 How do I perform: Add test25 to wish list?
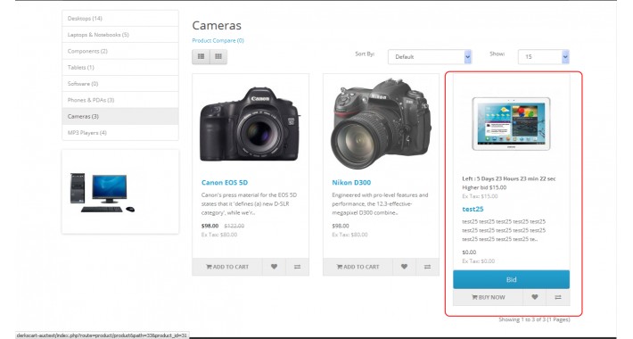tap(535, 297)
